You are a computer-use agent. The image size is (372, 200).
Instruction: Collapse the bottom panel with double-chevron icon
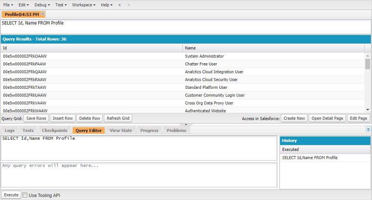point(368,129)
